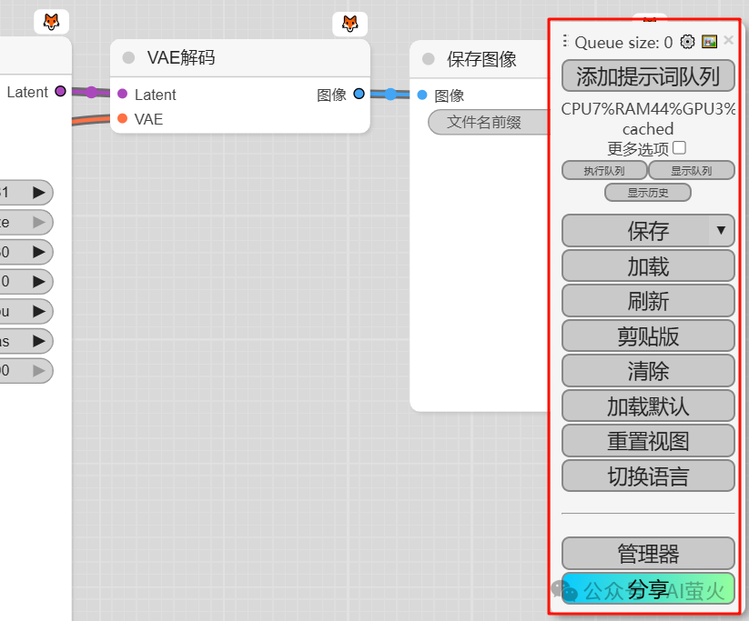The width and height of the screenshot is (749, 621).
Task: Click the right arrow on the fifth left-node widget
Action: coord(39,311)
